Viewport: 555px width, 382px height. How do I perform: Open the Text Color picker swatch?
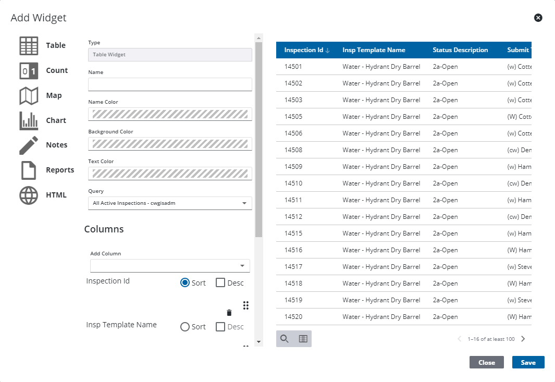pos(170,174)
